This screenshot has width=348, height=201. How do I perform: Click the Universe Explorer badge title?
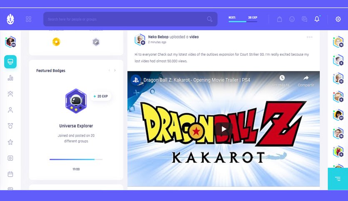76,126
